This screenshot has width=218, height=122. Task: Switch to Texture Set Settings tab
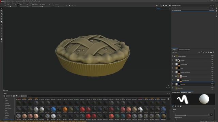point(184,50)
